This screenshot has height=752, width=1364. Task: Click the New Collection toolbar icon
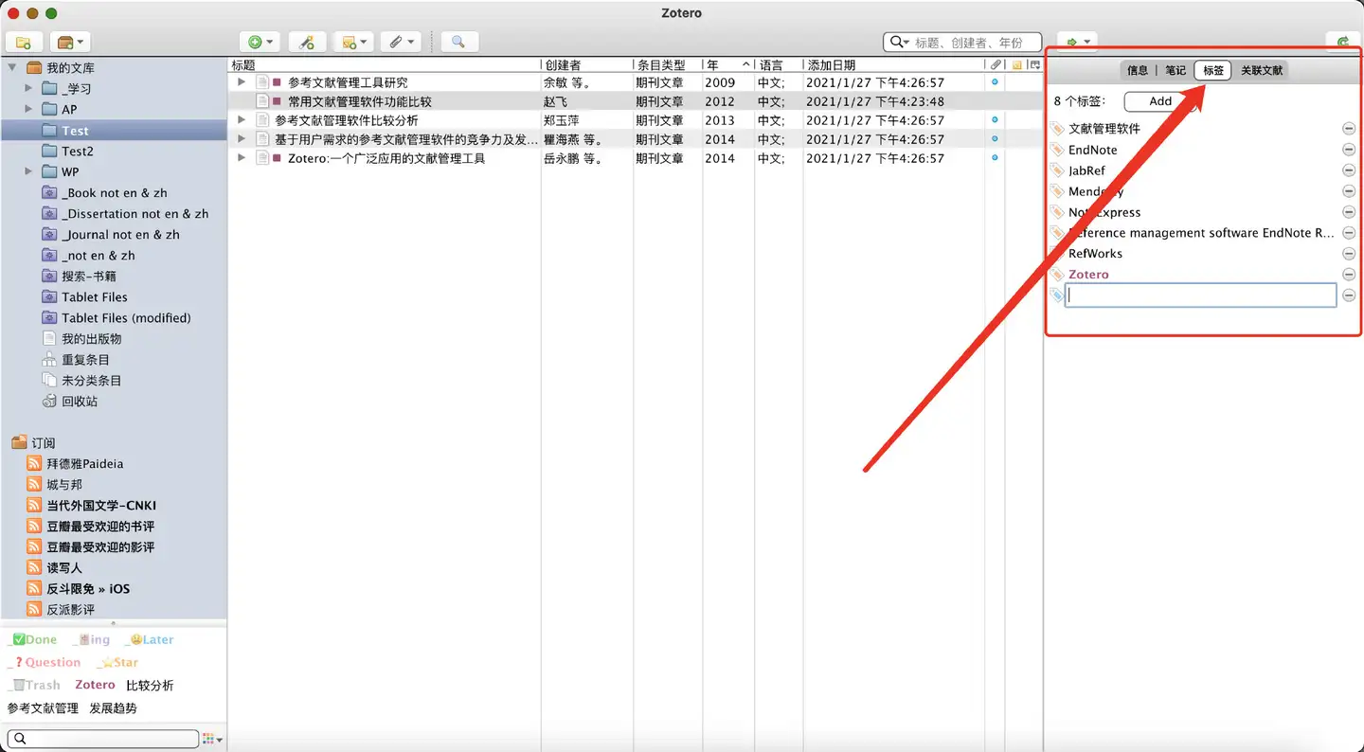click(x=24, y=42)
